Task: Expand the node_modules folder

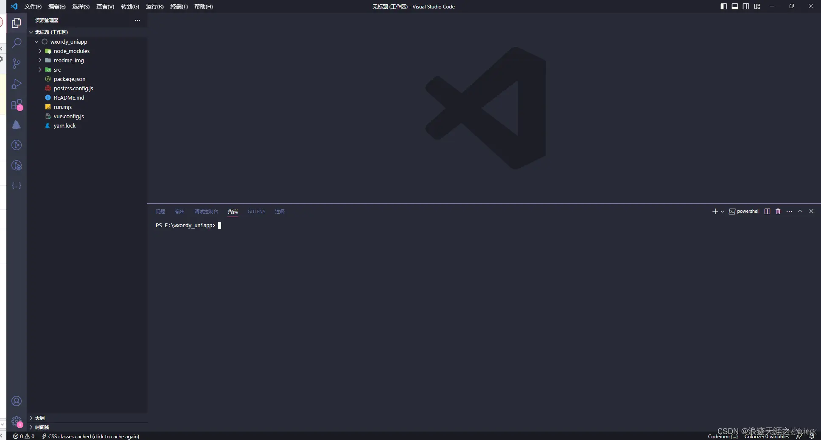Action: pyautogui.click(x=87, y=51)
